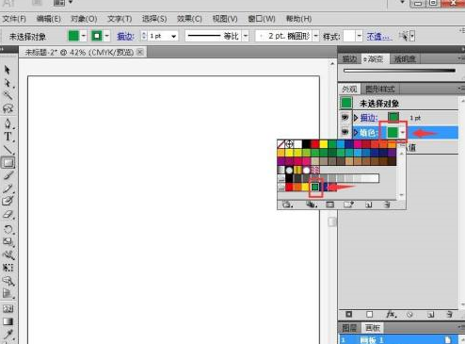465x344 pixels.
Task: Open swatch libraries menu in swatch popup
Action: tap(287, 205)
